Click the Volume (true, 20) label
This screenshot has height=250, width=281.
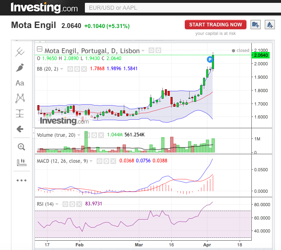56,135
